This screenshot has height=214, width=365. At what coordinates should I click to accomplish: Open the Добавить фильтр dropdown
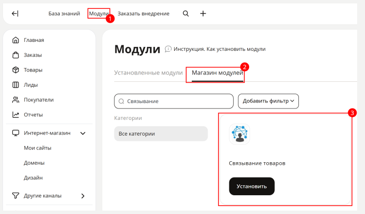point(268,101)
